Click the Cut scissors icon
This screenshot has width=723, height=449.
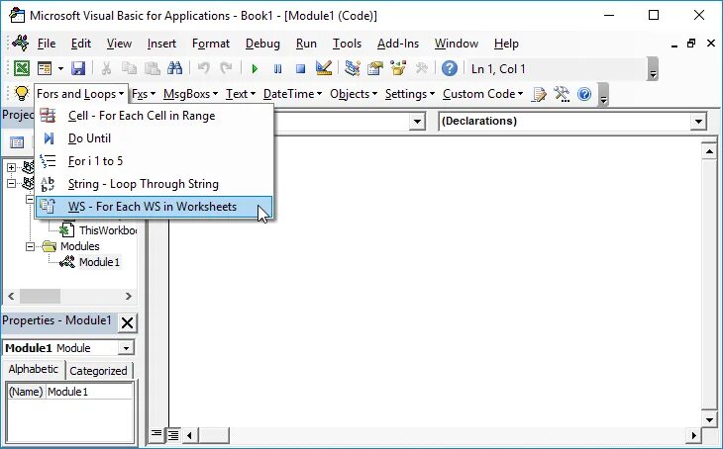106,68
